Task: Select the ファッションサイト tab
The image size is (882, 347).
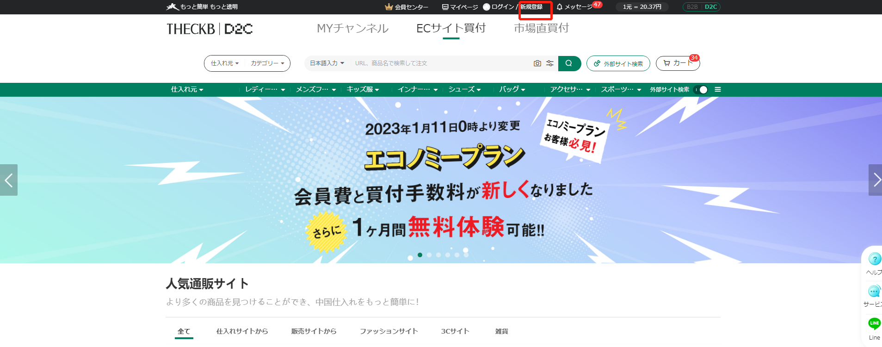Action: pos(389,331)
